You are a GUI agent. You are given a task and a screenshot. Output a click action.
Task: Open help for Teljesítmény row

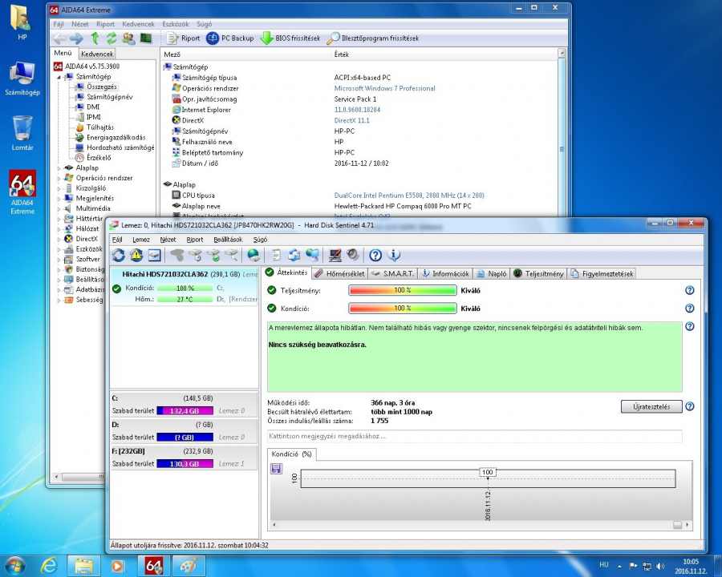point(689,290)
